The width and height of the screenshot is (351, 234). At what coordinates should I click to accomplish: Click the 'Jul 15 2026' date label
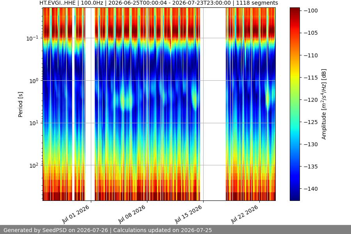click(x=188, y=214)
